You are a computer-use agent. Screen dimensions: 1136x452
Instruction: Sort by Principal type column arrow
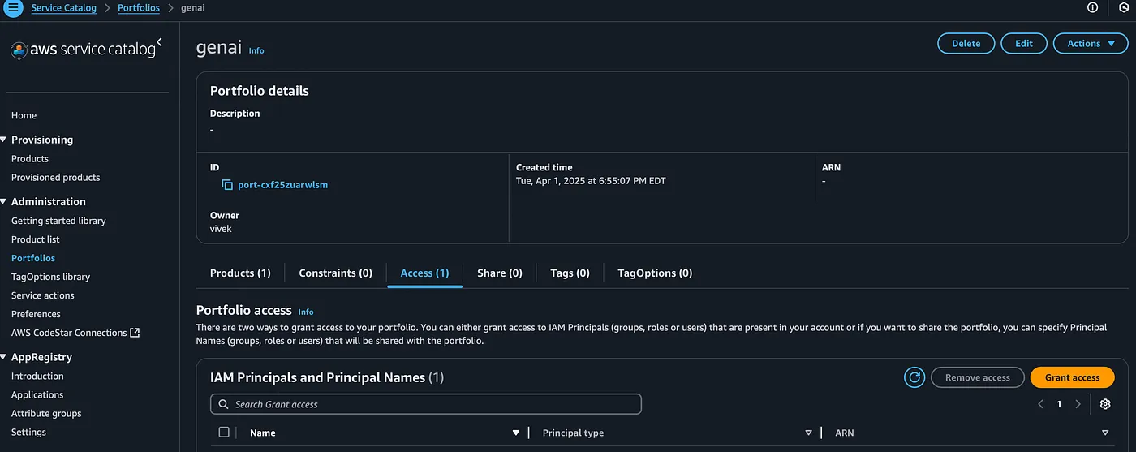808,433
